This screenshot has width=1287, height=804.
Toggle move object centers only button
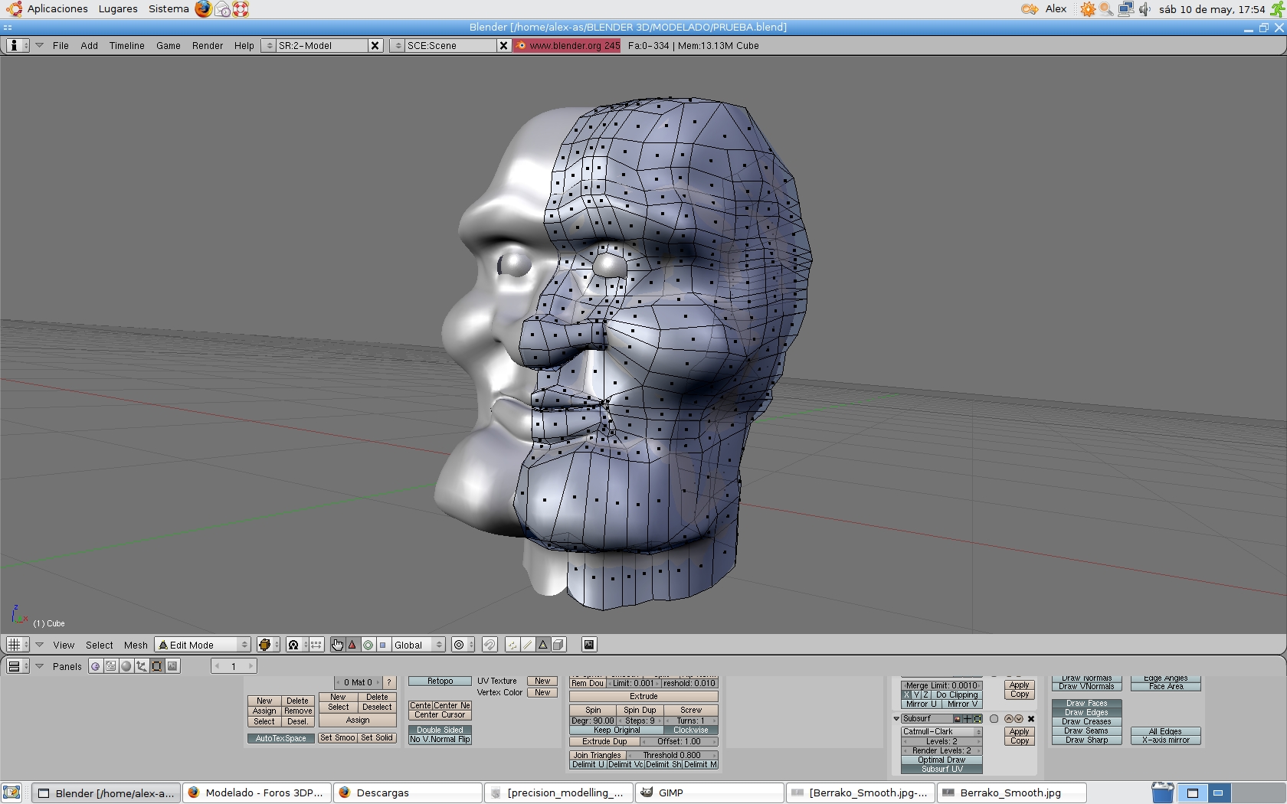tap(316, 645)
